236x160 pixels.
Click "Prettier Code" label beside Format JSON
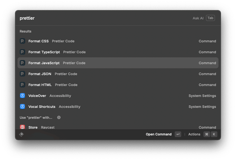[x=66, y=74]
